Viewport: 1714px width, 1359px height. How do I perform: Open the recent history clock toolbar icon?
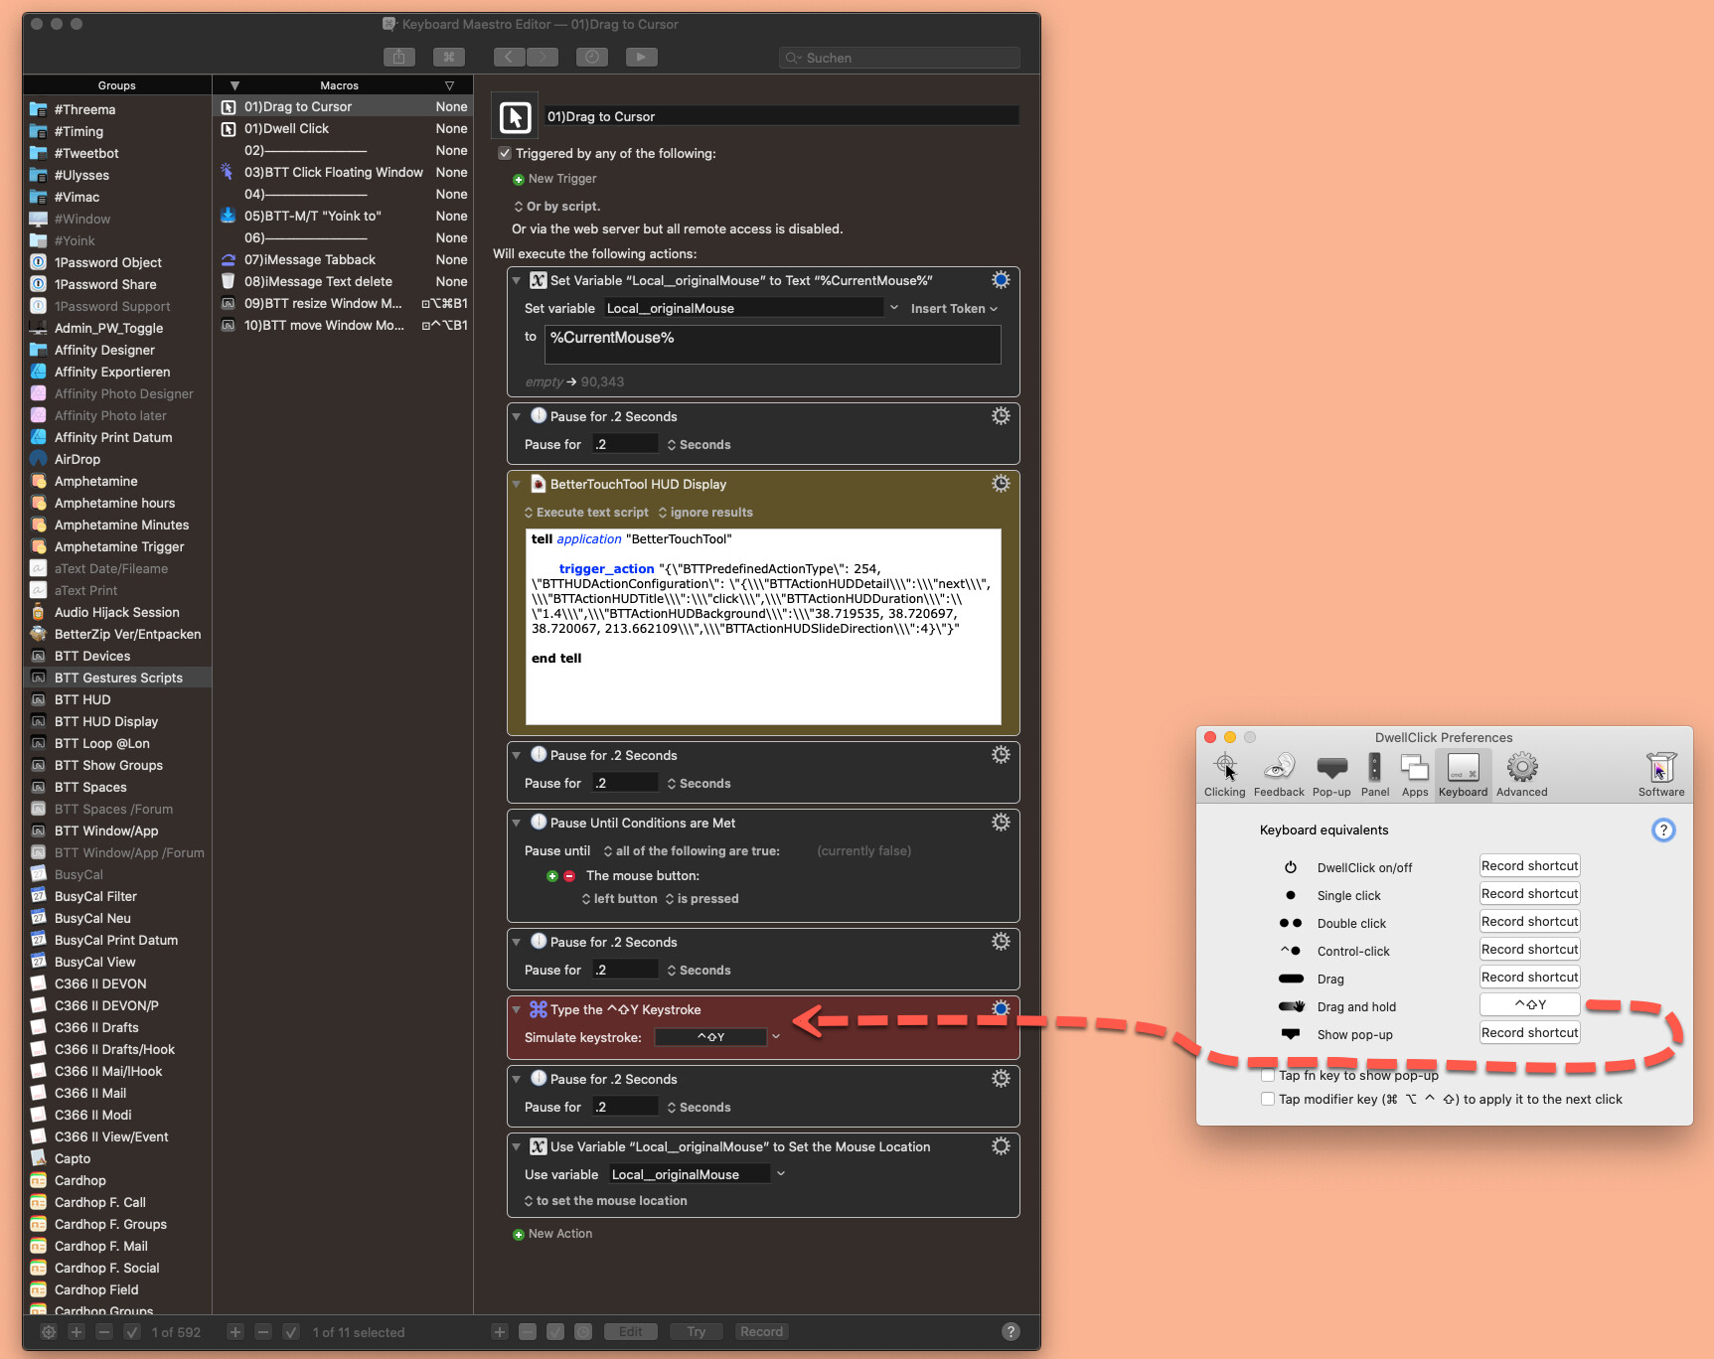click(592, 57)
